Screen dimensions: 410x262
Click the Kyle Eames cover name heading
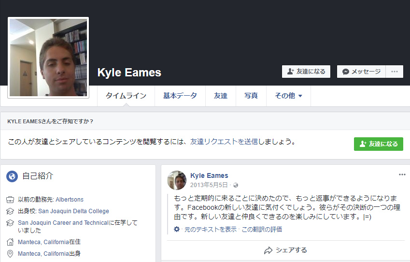pyautogui.click(x=129, y=73)
